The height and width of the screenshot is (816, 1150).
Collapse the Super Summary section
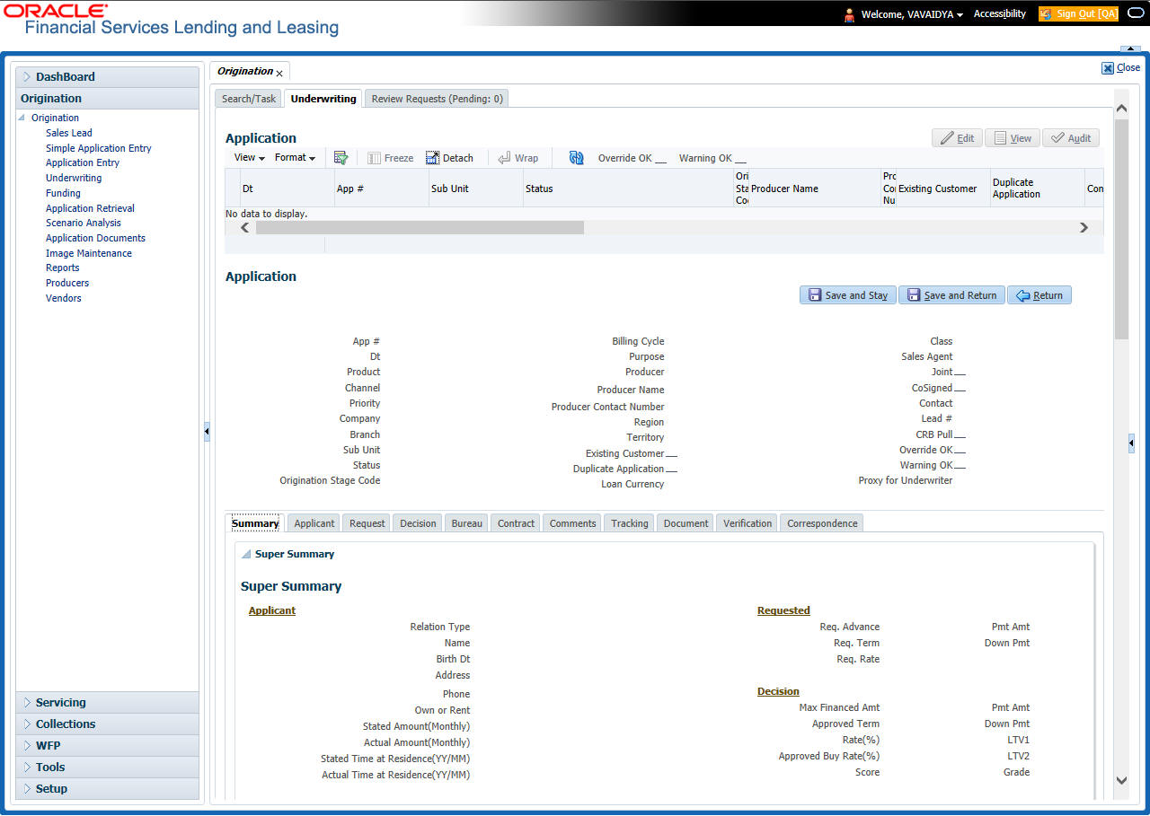coord(246,555)
